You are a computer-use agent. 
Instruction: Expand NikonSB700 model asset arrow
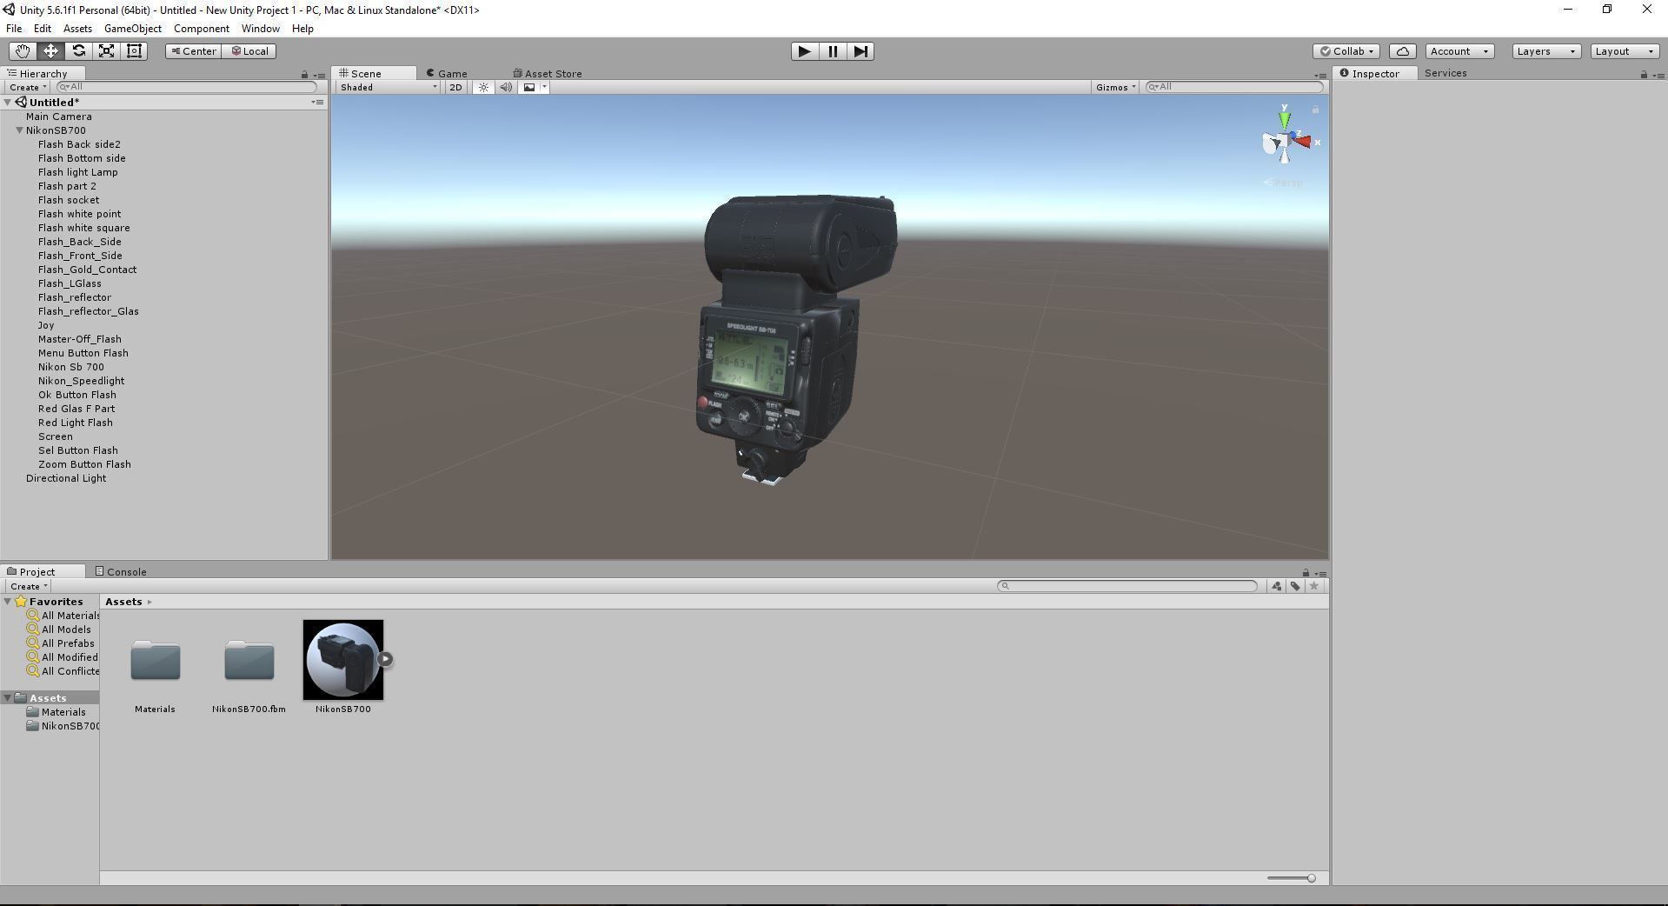pyautogui.click(x=386, y=659)
